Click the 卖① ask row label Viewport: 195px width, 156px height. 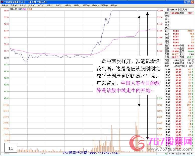click(167, 28)
